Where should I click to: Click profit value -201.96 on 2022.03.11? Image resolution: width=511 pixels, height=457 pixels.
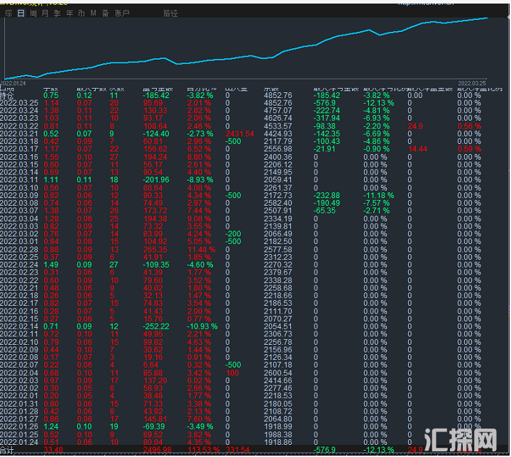(x=155, y=180)
